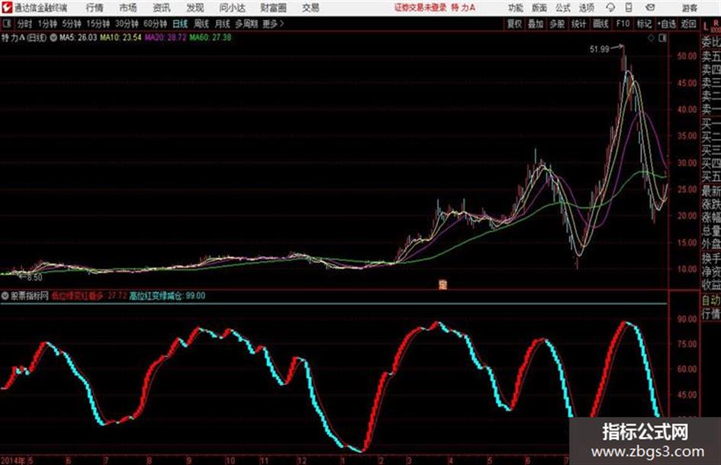721x465 pixels.
Task: Click the 自动 label in right panel
Action: [x=711, y=301]
